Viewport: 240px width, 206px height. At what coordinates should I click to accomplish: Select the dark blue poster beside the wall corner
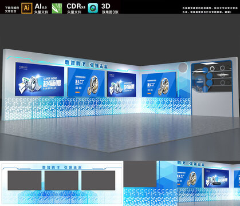[121, 84]
